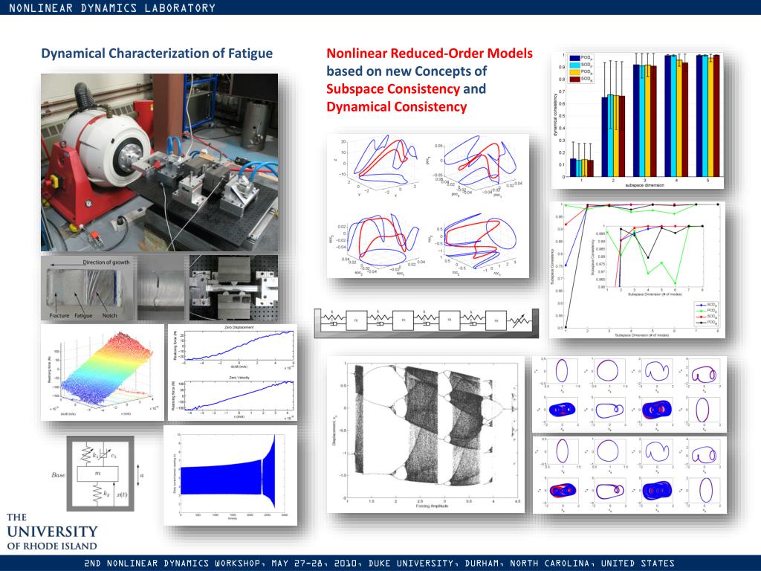Viewport: 761px width, 571px height.
Task: Open the black-and-white bifurcation diagram
Action: coord(426,434)
